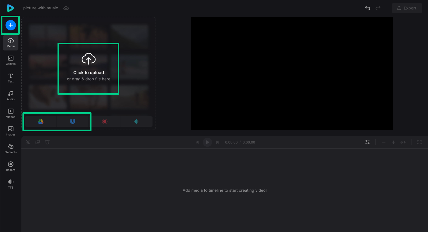Image resolution: width=428 pixels, height=232 pixels.
Task: Undo the last action
Action: pos(368,8)
